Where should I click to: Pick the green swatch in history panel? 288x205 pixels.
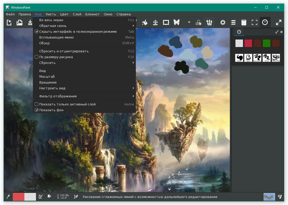pyautogui.click(x=267, y=43)
